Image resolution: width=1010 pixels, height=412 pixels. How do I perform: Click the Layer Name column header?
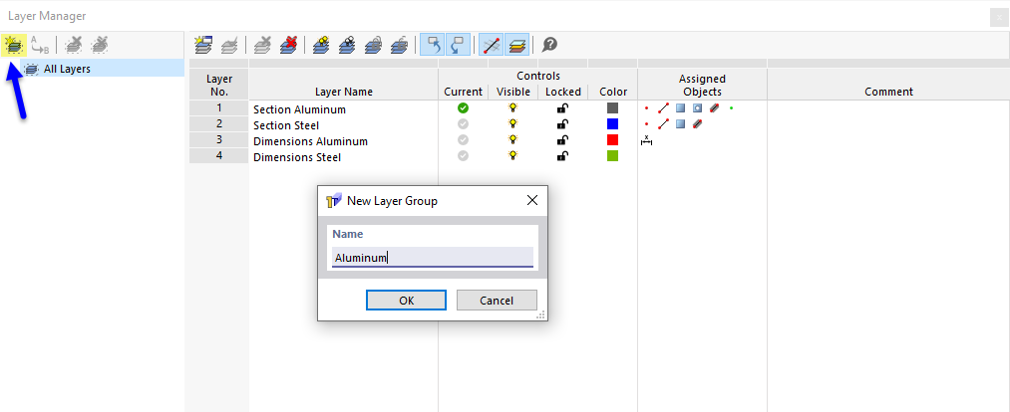pos(343,92)
